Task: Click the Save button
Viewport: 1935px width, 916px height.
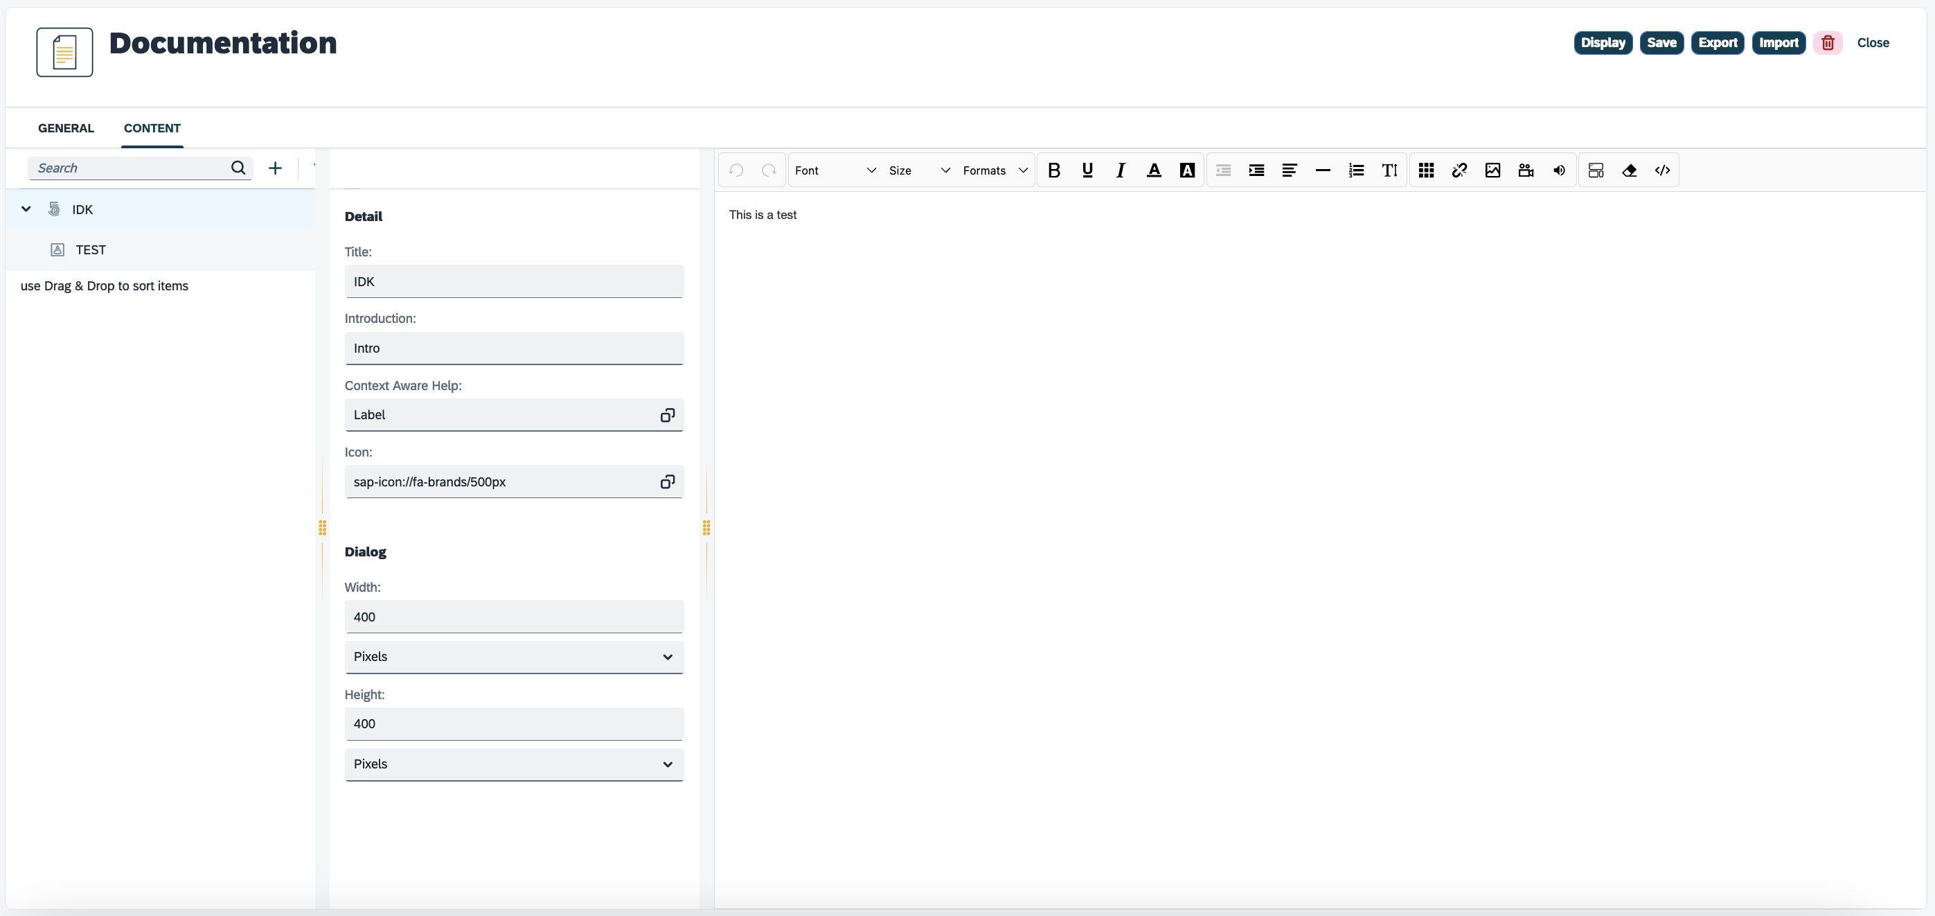Action: (x=1661, y=42)
